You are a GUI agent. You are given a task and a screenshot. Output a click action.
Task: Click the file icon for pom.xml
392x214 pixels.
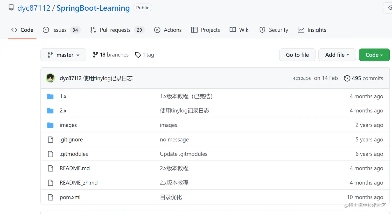coord(51,197)
